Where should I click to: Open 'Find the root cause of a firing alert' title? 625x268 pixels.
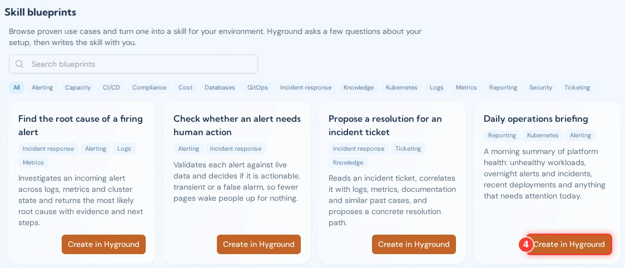(x=81, y=125)
